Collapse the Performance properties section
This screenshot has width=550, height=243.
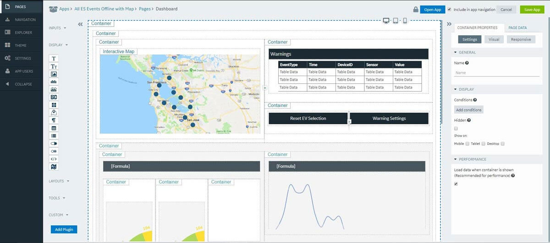(x=470, y=159)
